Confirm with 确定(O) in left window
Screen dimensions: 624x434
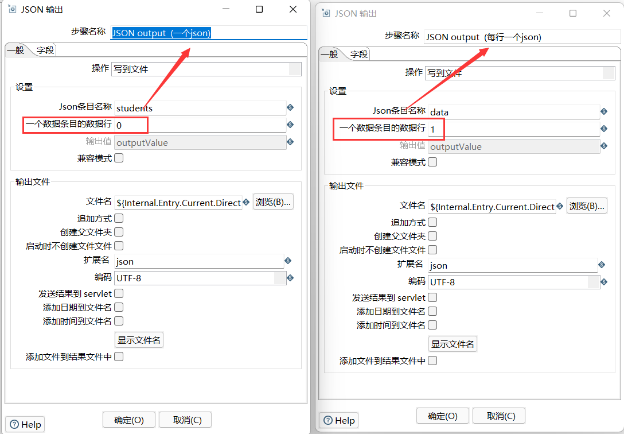point(129,420)
